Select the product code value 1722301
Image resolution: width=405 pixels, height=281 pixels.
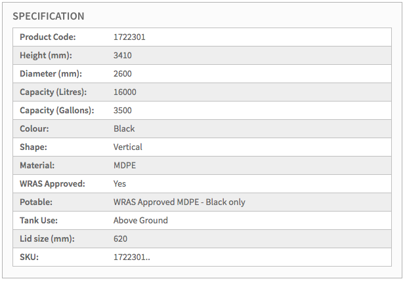tap(129, 37)
